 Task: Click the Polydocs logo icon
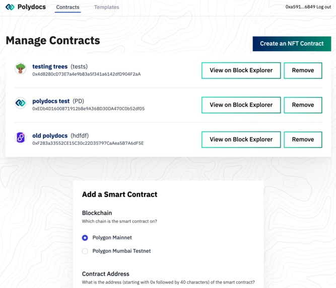(10, 7)
